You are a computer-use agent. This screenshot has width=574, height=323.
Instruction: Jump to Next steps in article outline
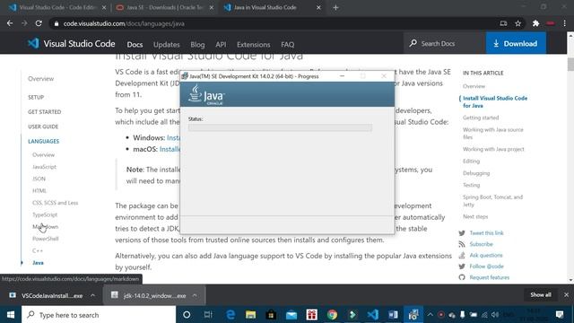(475, 216)
